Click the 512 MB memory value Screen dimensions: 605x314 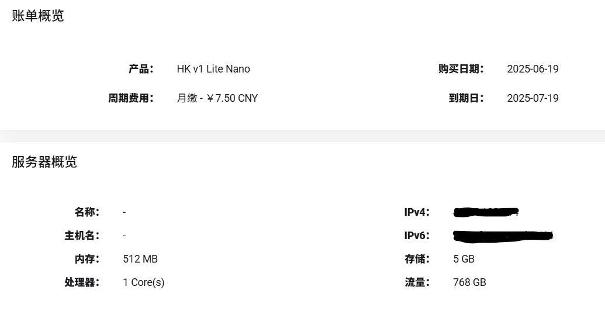(140, 259)
